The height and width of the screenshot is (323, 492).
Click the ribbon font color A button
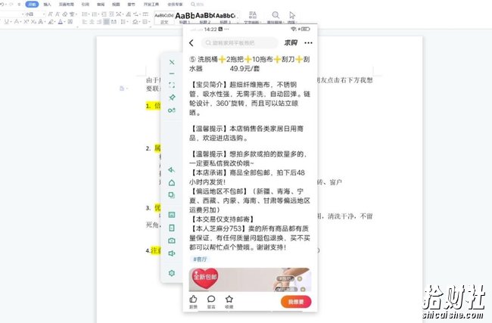click(x=61, y=22)
